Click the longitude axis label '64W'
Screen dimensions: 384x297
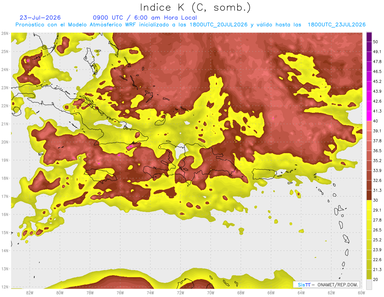pos(301,293)
